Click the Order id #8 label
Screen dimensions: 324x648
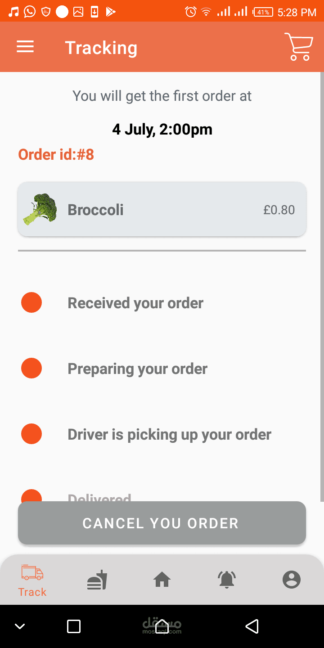56,155
